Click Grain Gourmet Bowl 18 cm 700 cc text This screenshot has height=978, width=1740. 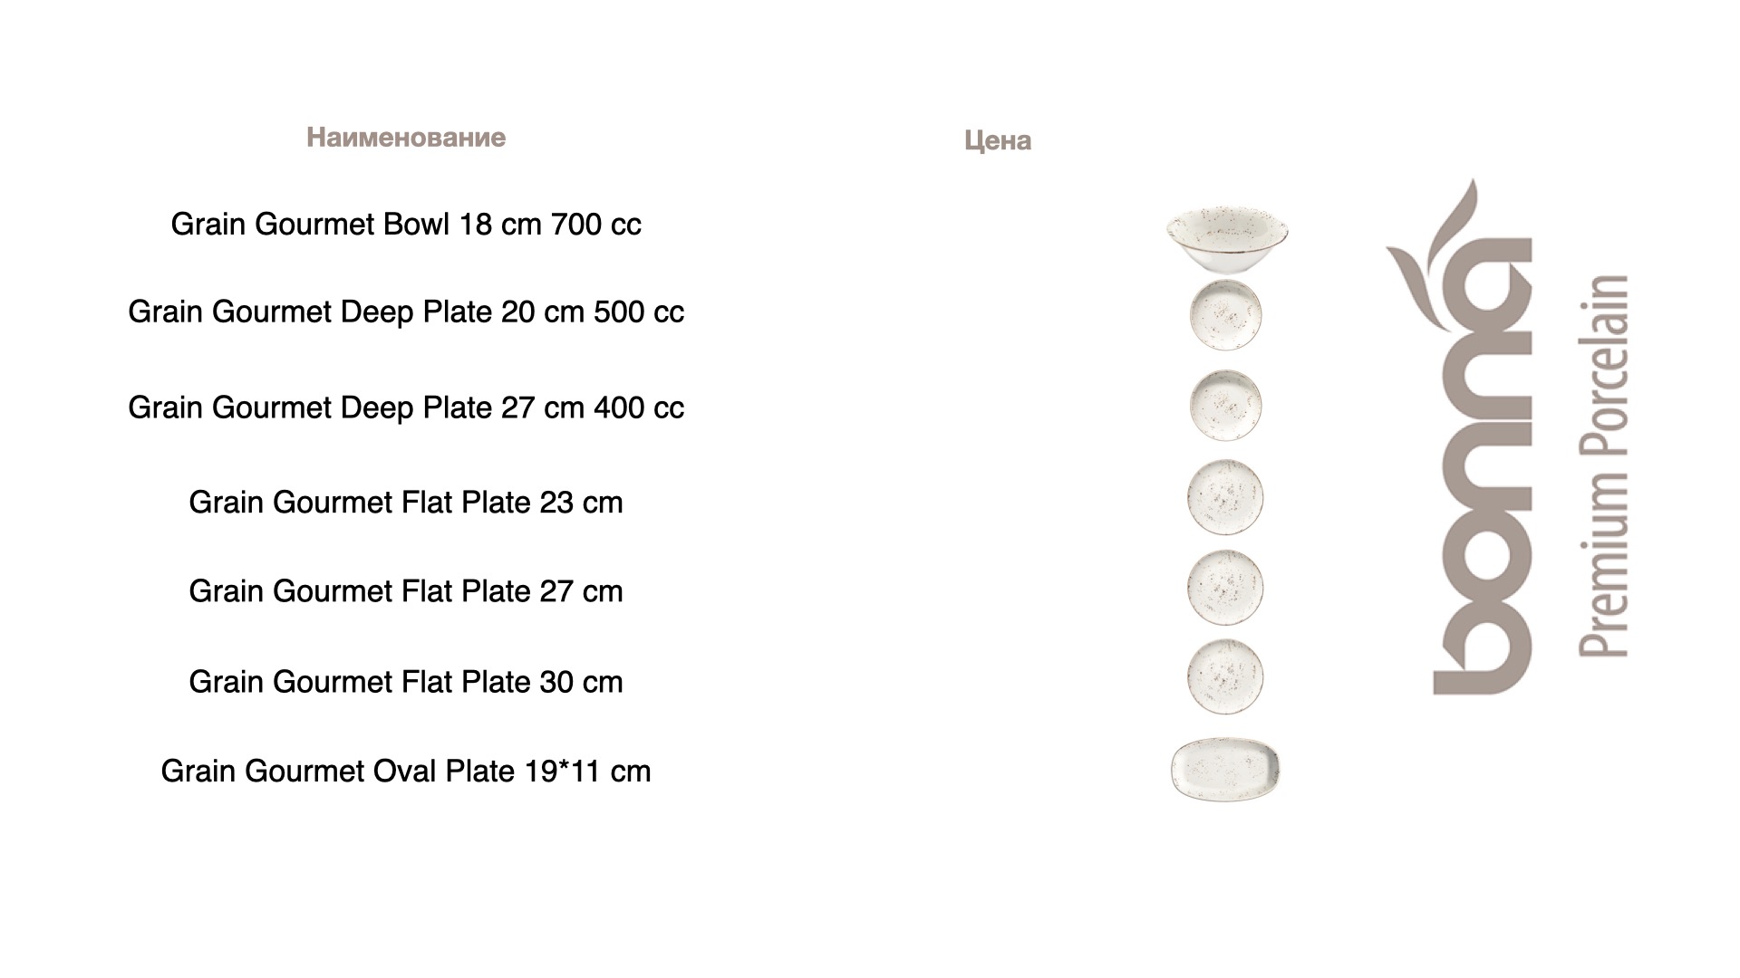coord(406,225)
